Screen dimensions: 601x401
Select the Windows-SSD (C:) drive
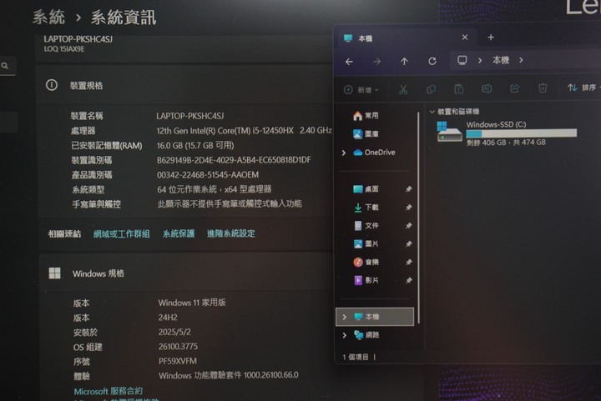[x=507, y=133]
